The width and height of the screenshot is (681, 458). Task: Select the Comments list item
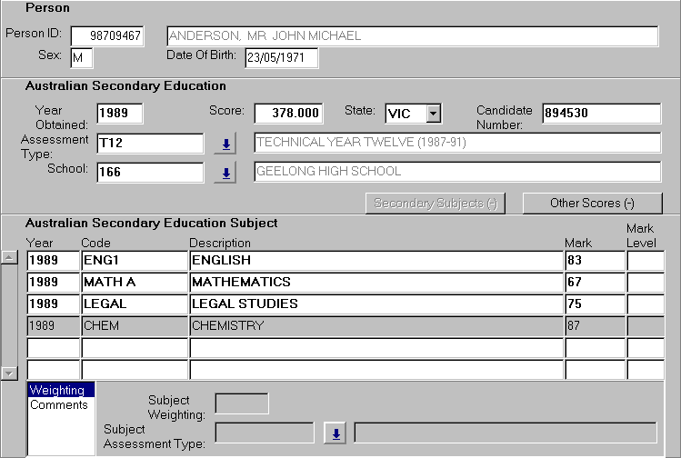(x=60, y=405)
